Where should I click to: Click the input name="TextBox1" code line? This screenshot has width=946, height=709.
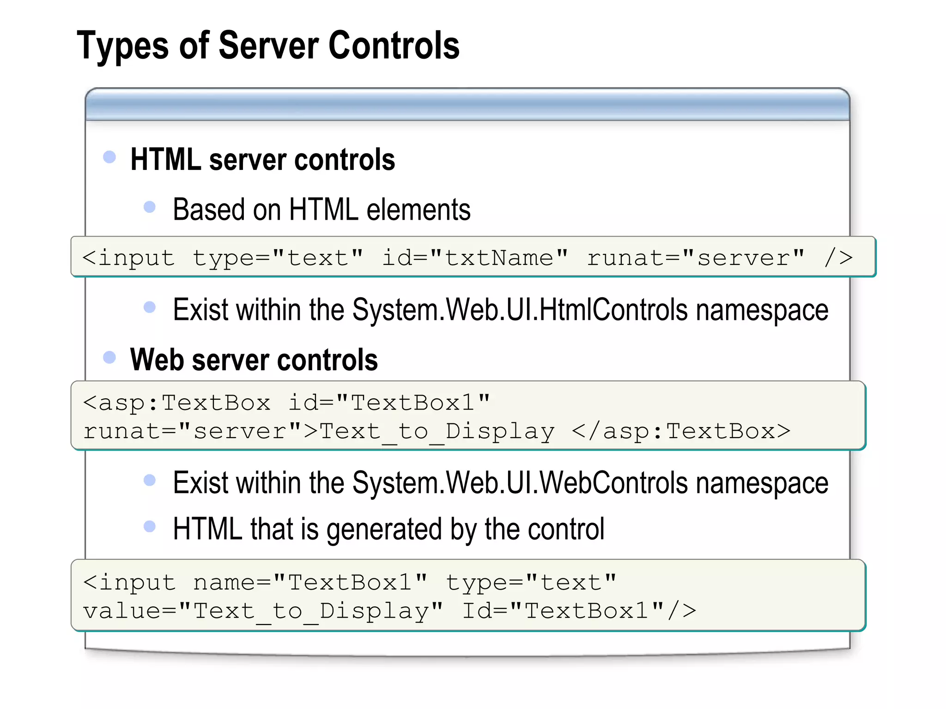coord(350,582)
